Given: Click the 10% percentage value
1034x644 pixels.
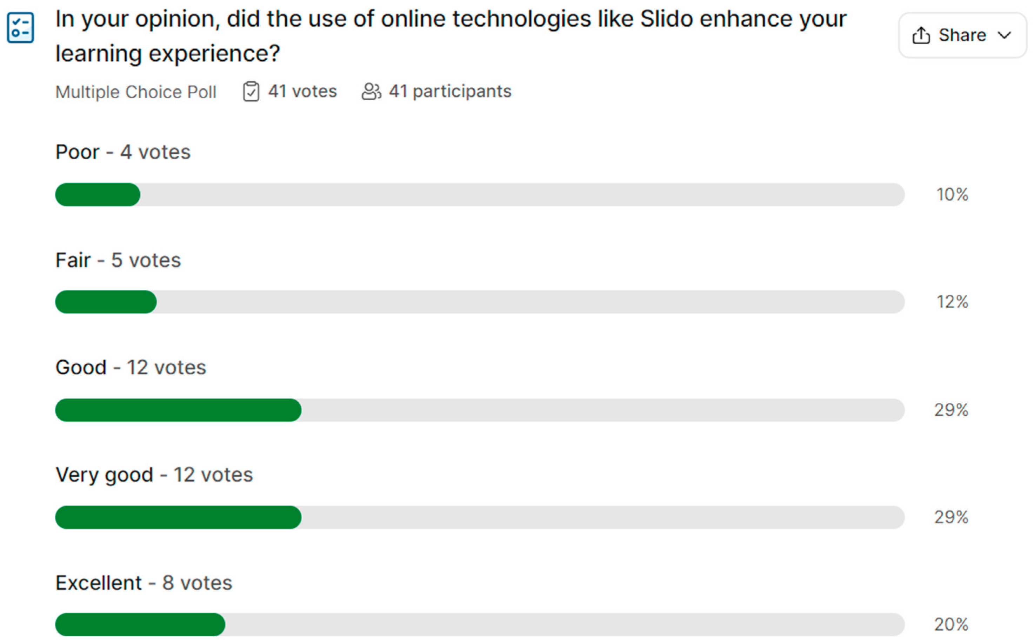Looking at the screenshot, I should [x=952, y=195].
